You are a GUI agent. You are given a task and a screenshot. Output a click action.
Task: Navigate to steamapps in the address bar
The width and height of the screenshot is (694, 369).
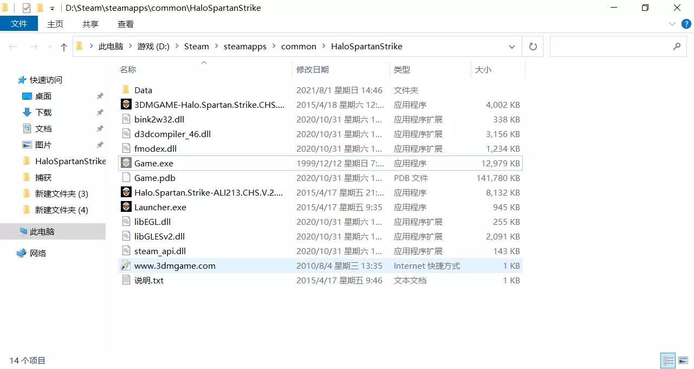pos(245,47)
